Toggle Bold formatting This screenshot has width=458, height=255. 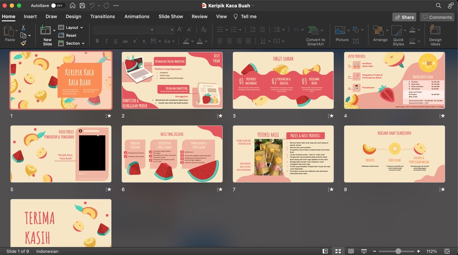point(97,41)
